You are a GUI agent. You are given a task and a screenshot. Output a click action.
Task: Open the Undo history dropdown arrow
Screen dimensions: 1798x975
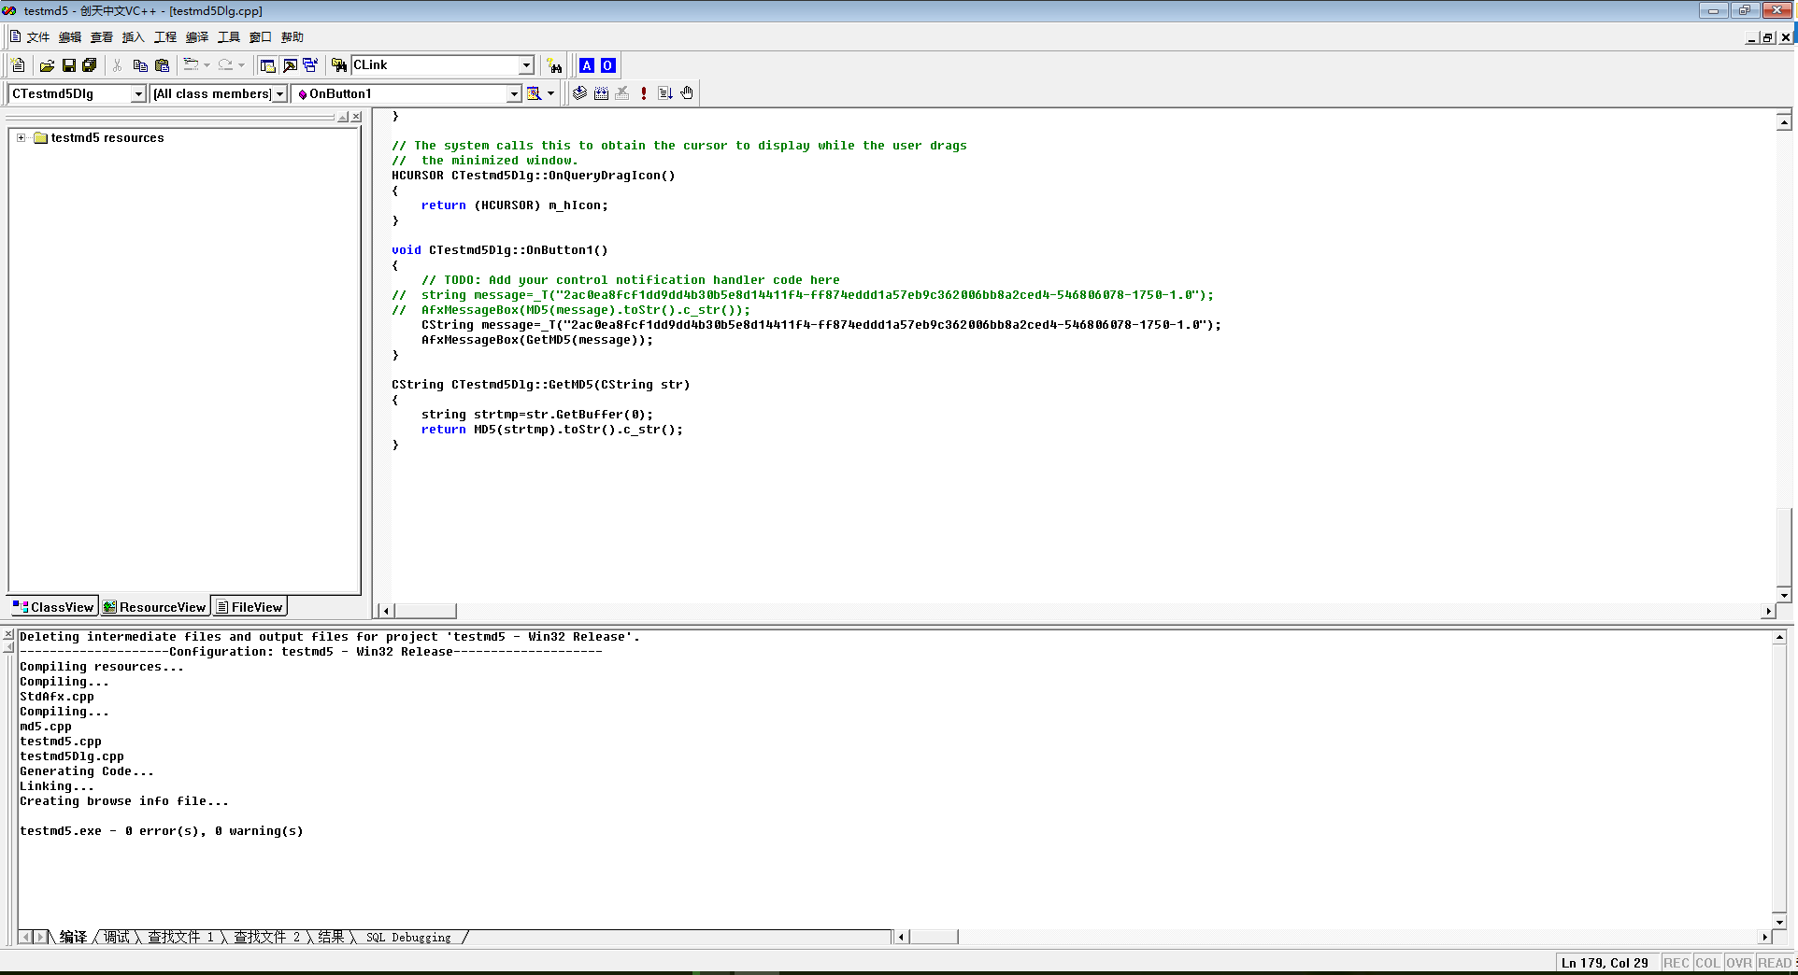(x=207, y=65)
